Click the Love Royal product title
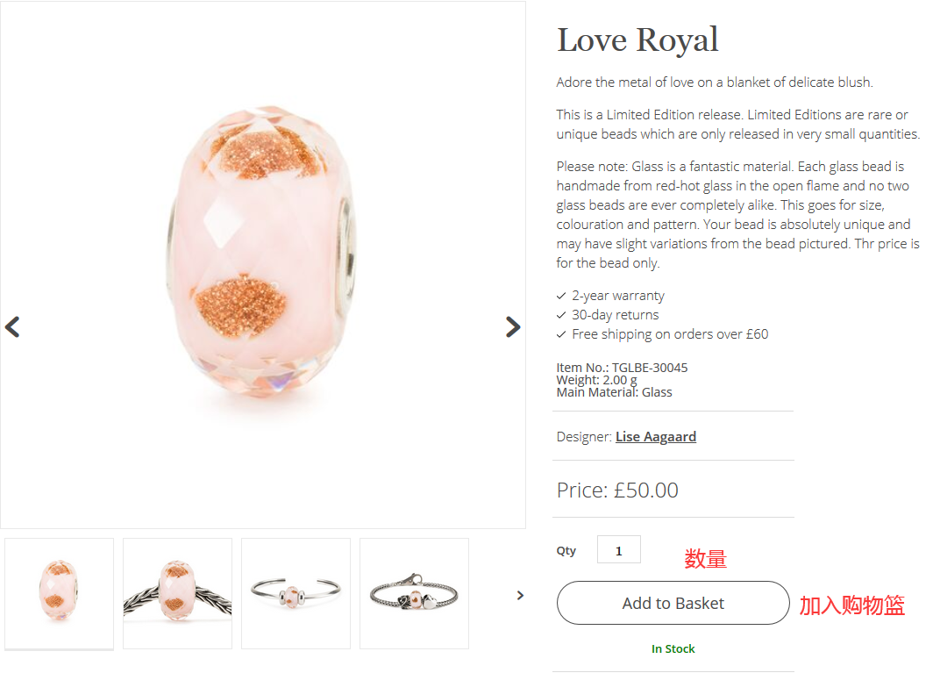The height and width of the screenshot is (673, 933). tap(637, 40)
